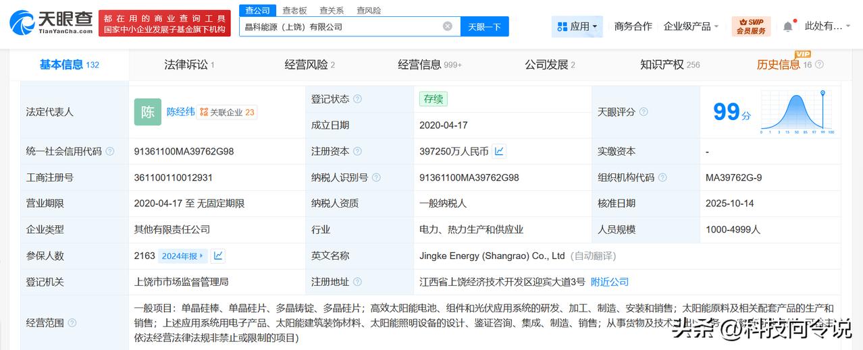Screen dimensions: 863x350
Task: Select the English name Jingke Energy (Shangrao) Co., Ltd
Action: [x=492, y=256]
